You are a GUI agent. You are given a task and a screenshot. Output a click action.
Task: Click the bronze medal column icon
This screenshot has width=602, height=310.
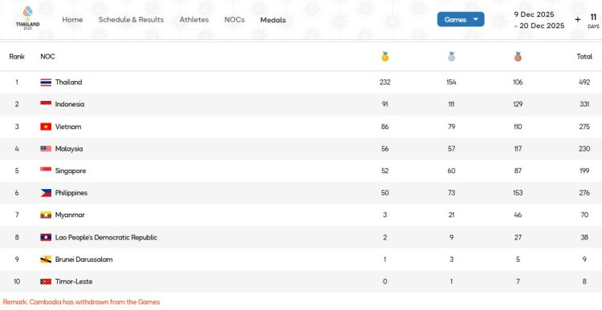(x=518, y=57)
